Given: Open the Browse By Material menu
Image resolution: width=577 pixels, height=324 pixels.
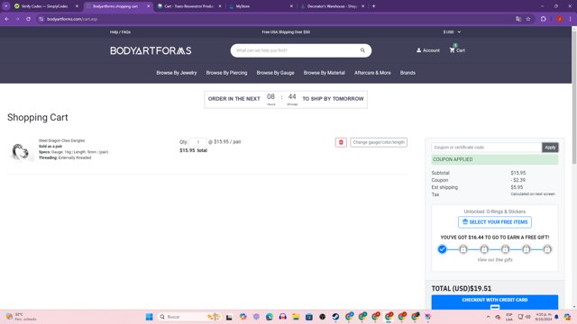Looking at the screenshot, I should (325, 73).
